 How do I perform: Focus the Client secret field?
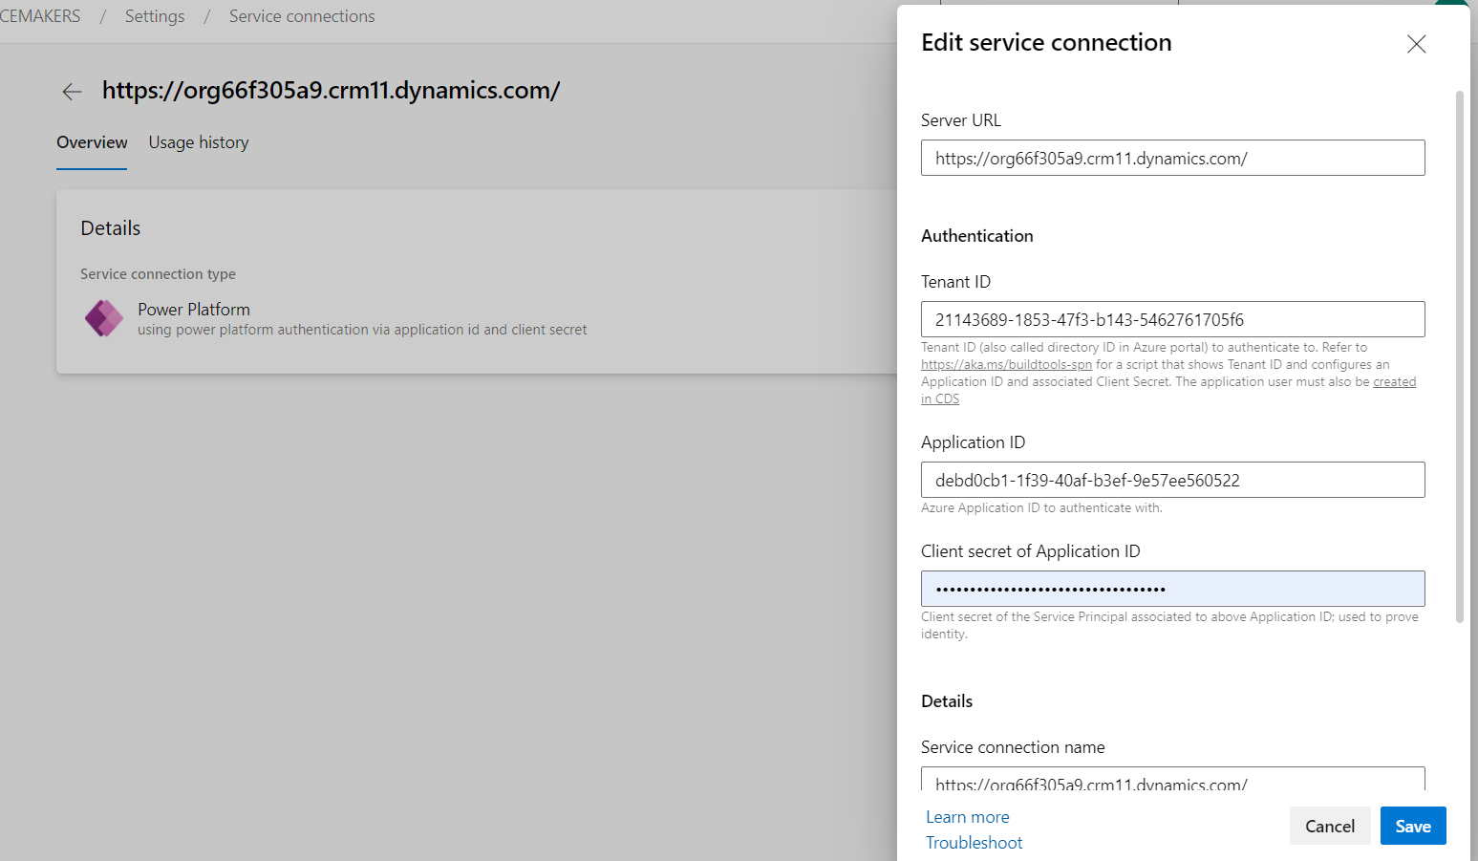[1172, 588]
